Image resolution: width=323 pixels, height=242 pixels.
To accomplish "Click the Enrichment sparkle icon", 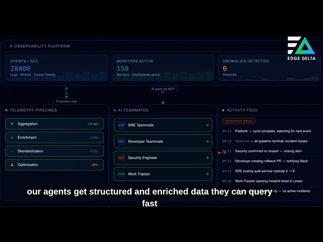I will coord(12,138).
